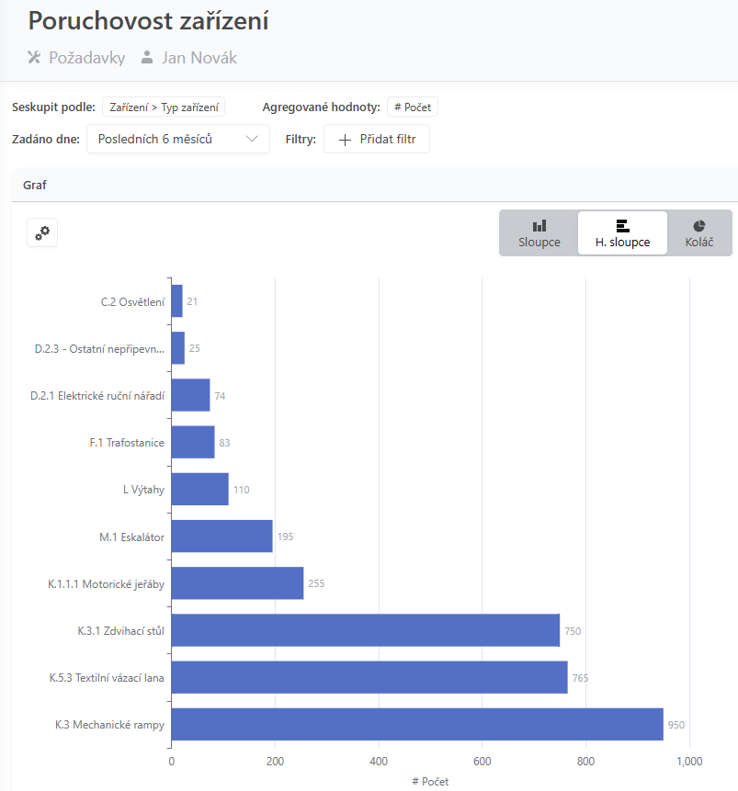The height and width of the screenshot is (791, 738).
Task: Click the M.1 Eskalátor bar
Action: 222,537
